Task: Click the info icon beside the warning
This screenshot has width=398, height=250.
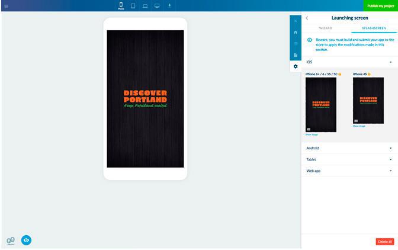Action: [x=310, y=40]
